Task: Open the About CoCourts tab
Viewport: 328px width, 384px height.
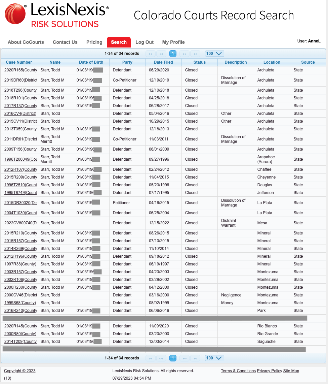Action: coord(26,42)
